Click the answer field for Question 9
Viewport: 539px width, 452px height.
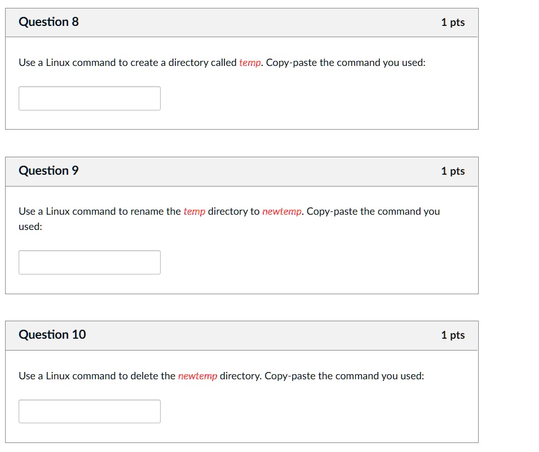[x=89, y=262]
